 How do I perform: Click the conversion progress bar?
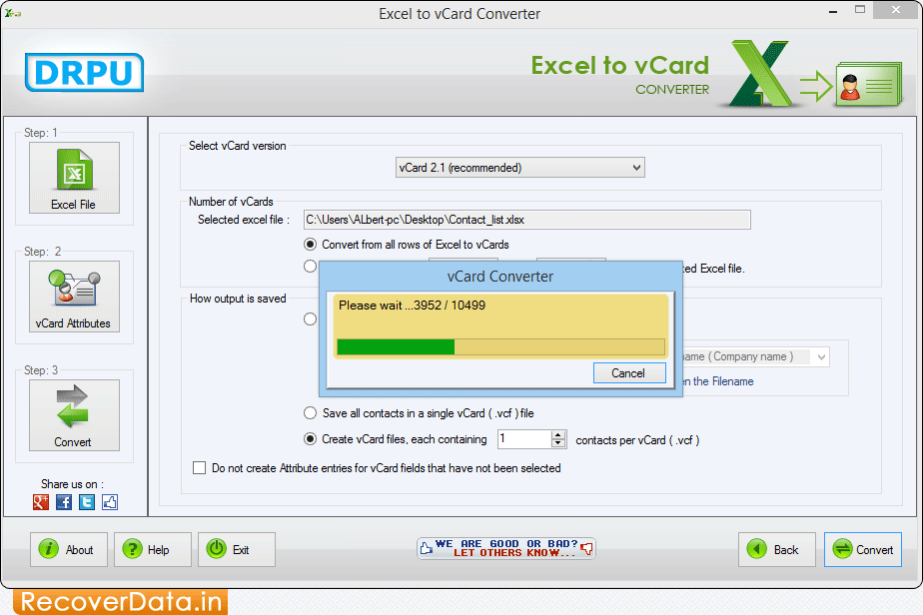pos(499,346)
